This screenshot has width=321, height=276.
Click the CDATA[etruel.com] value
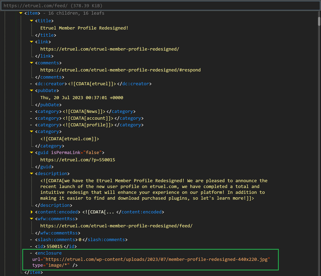[x=70, y=139]
